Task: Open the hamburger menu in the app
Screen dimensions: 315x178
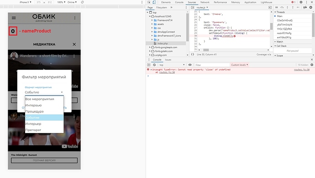Action: [14, 18]
